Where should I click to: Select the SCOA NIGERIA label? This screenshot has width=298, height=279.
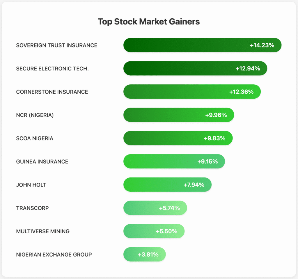coord(35,138)
